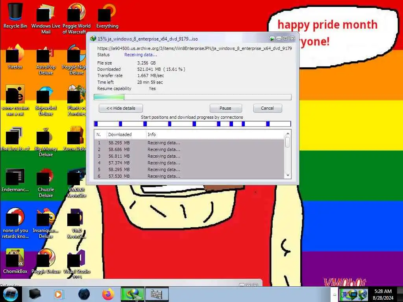Show hidden system tray icons arrow
The width and height of the screenshot is (403, 302).
pos(335,295)
